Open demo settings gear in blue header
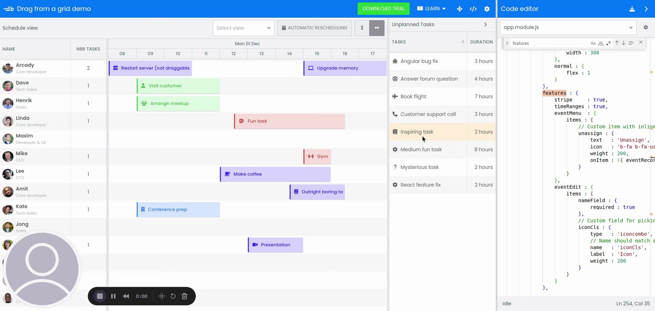The image size is (655, 311). [487, 9]
